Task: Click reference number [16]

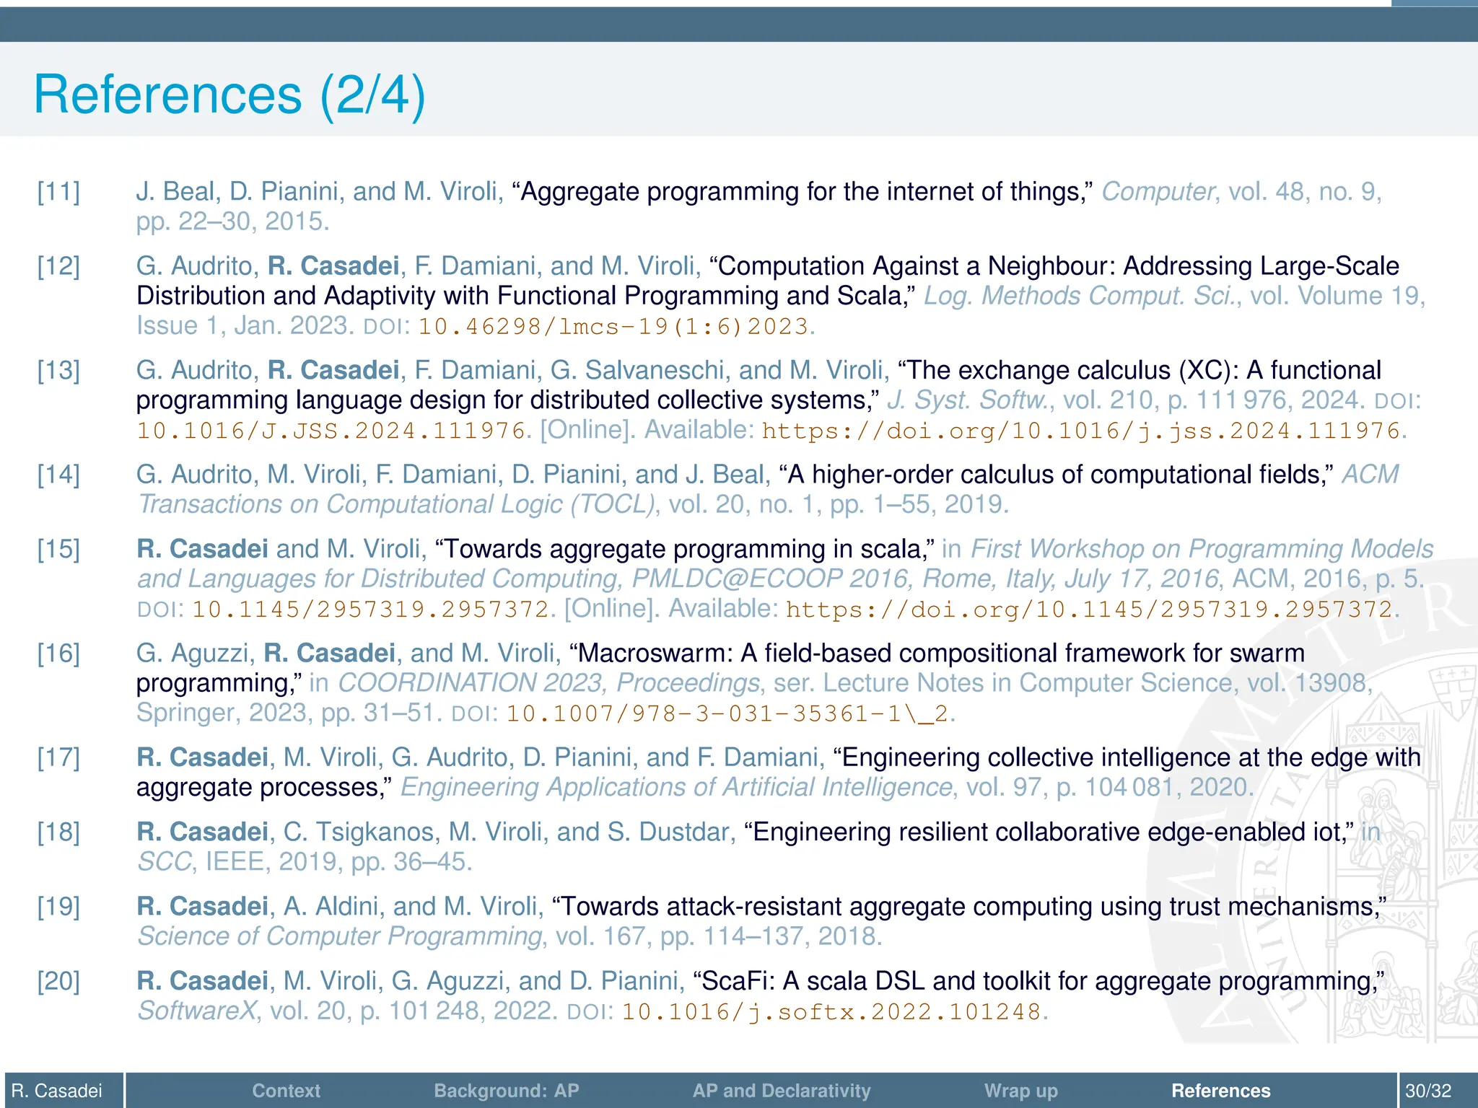Action: pos(58,654)
